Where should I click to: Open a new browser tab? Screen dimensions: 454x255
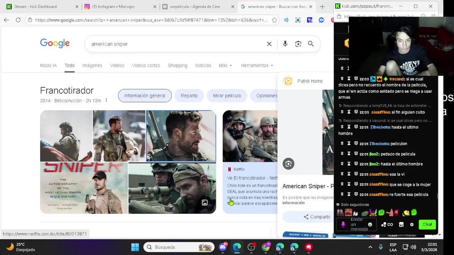tap(322, 7)
